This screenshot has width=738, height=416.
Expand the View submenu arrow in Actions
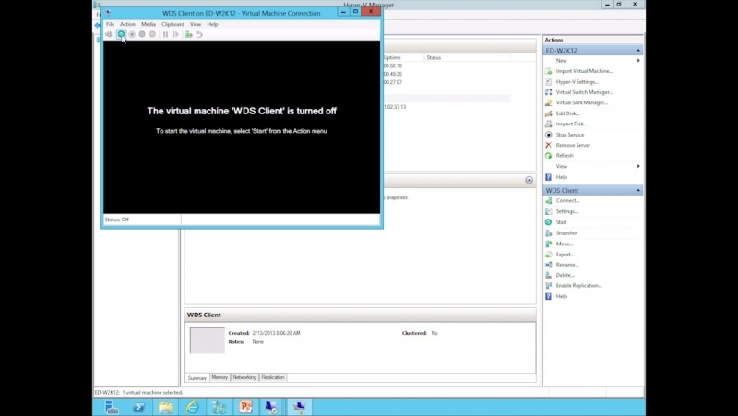pyautogui.click(x=638, y=166)
